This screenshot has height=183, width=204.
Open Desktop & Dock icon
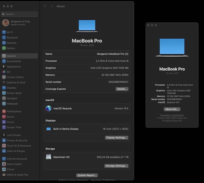pos(4,83)
